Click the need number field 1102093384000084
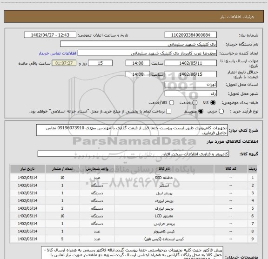The width and height of the screenshot is (268, 259). [x=191, y=35]
